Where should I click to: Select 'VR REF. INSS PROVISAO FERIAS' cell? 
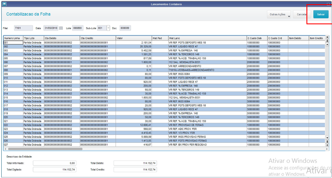point(207,137)
